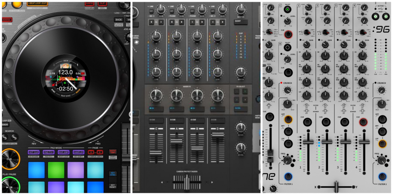Click the red PAGE right arrow button
This screenshot has width=393, height=195.
[x=100, y=152]
